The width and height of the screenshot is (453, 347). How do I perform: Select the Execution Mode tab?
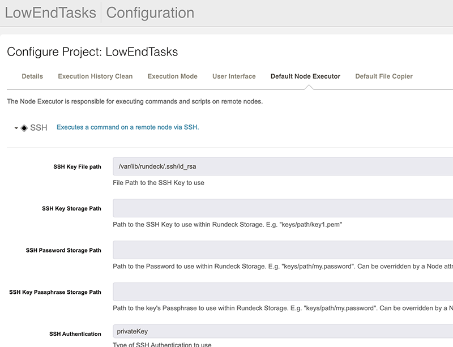coord(173,76)
